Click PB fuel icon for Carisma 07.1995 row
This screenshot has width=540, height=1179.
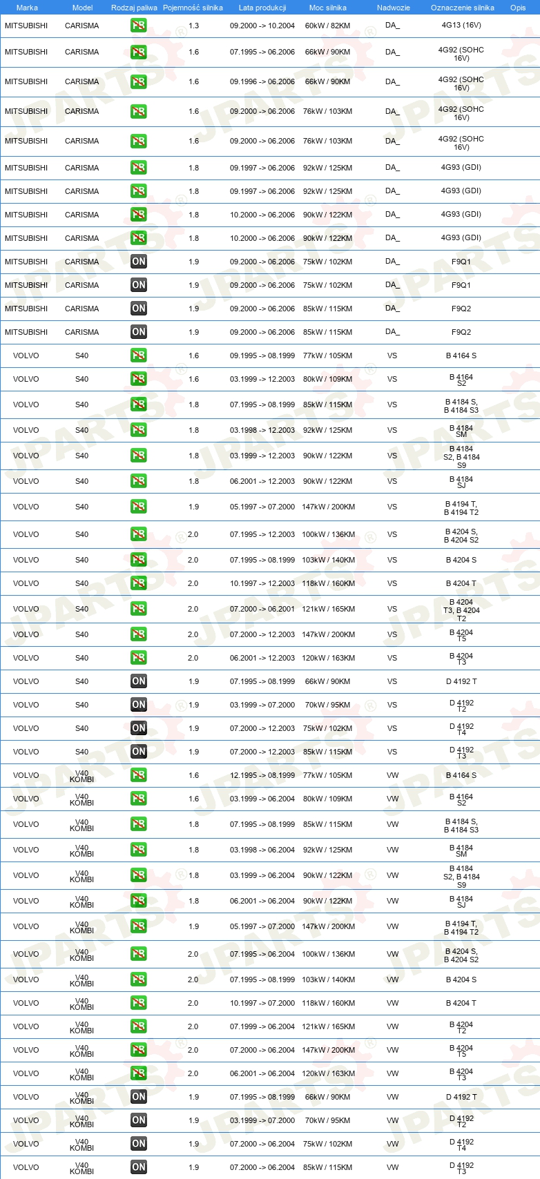click(139, 52)
